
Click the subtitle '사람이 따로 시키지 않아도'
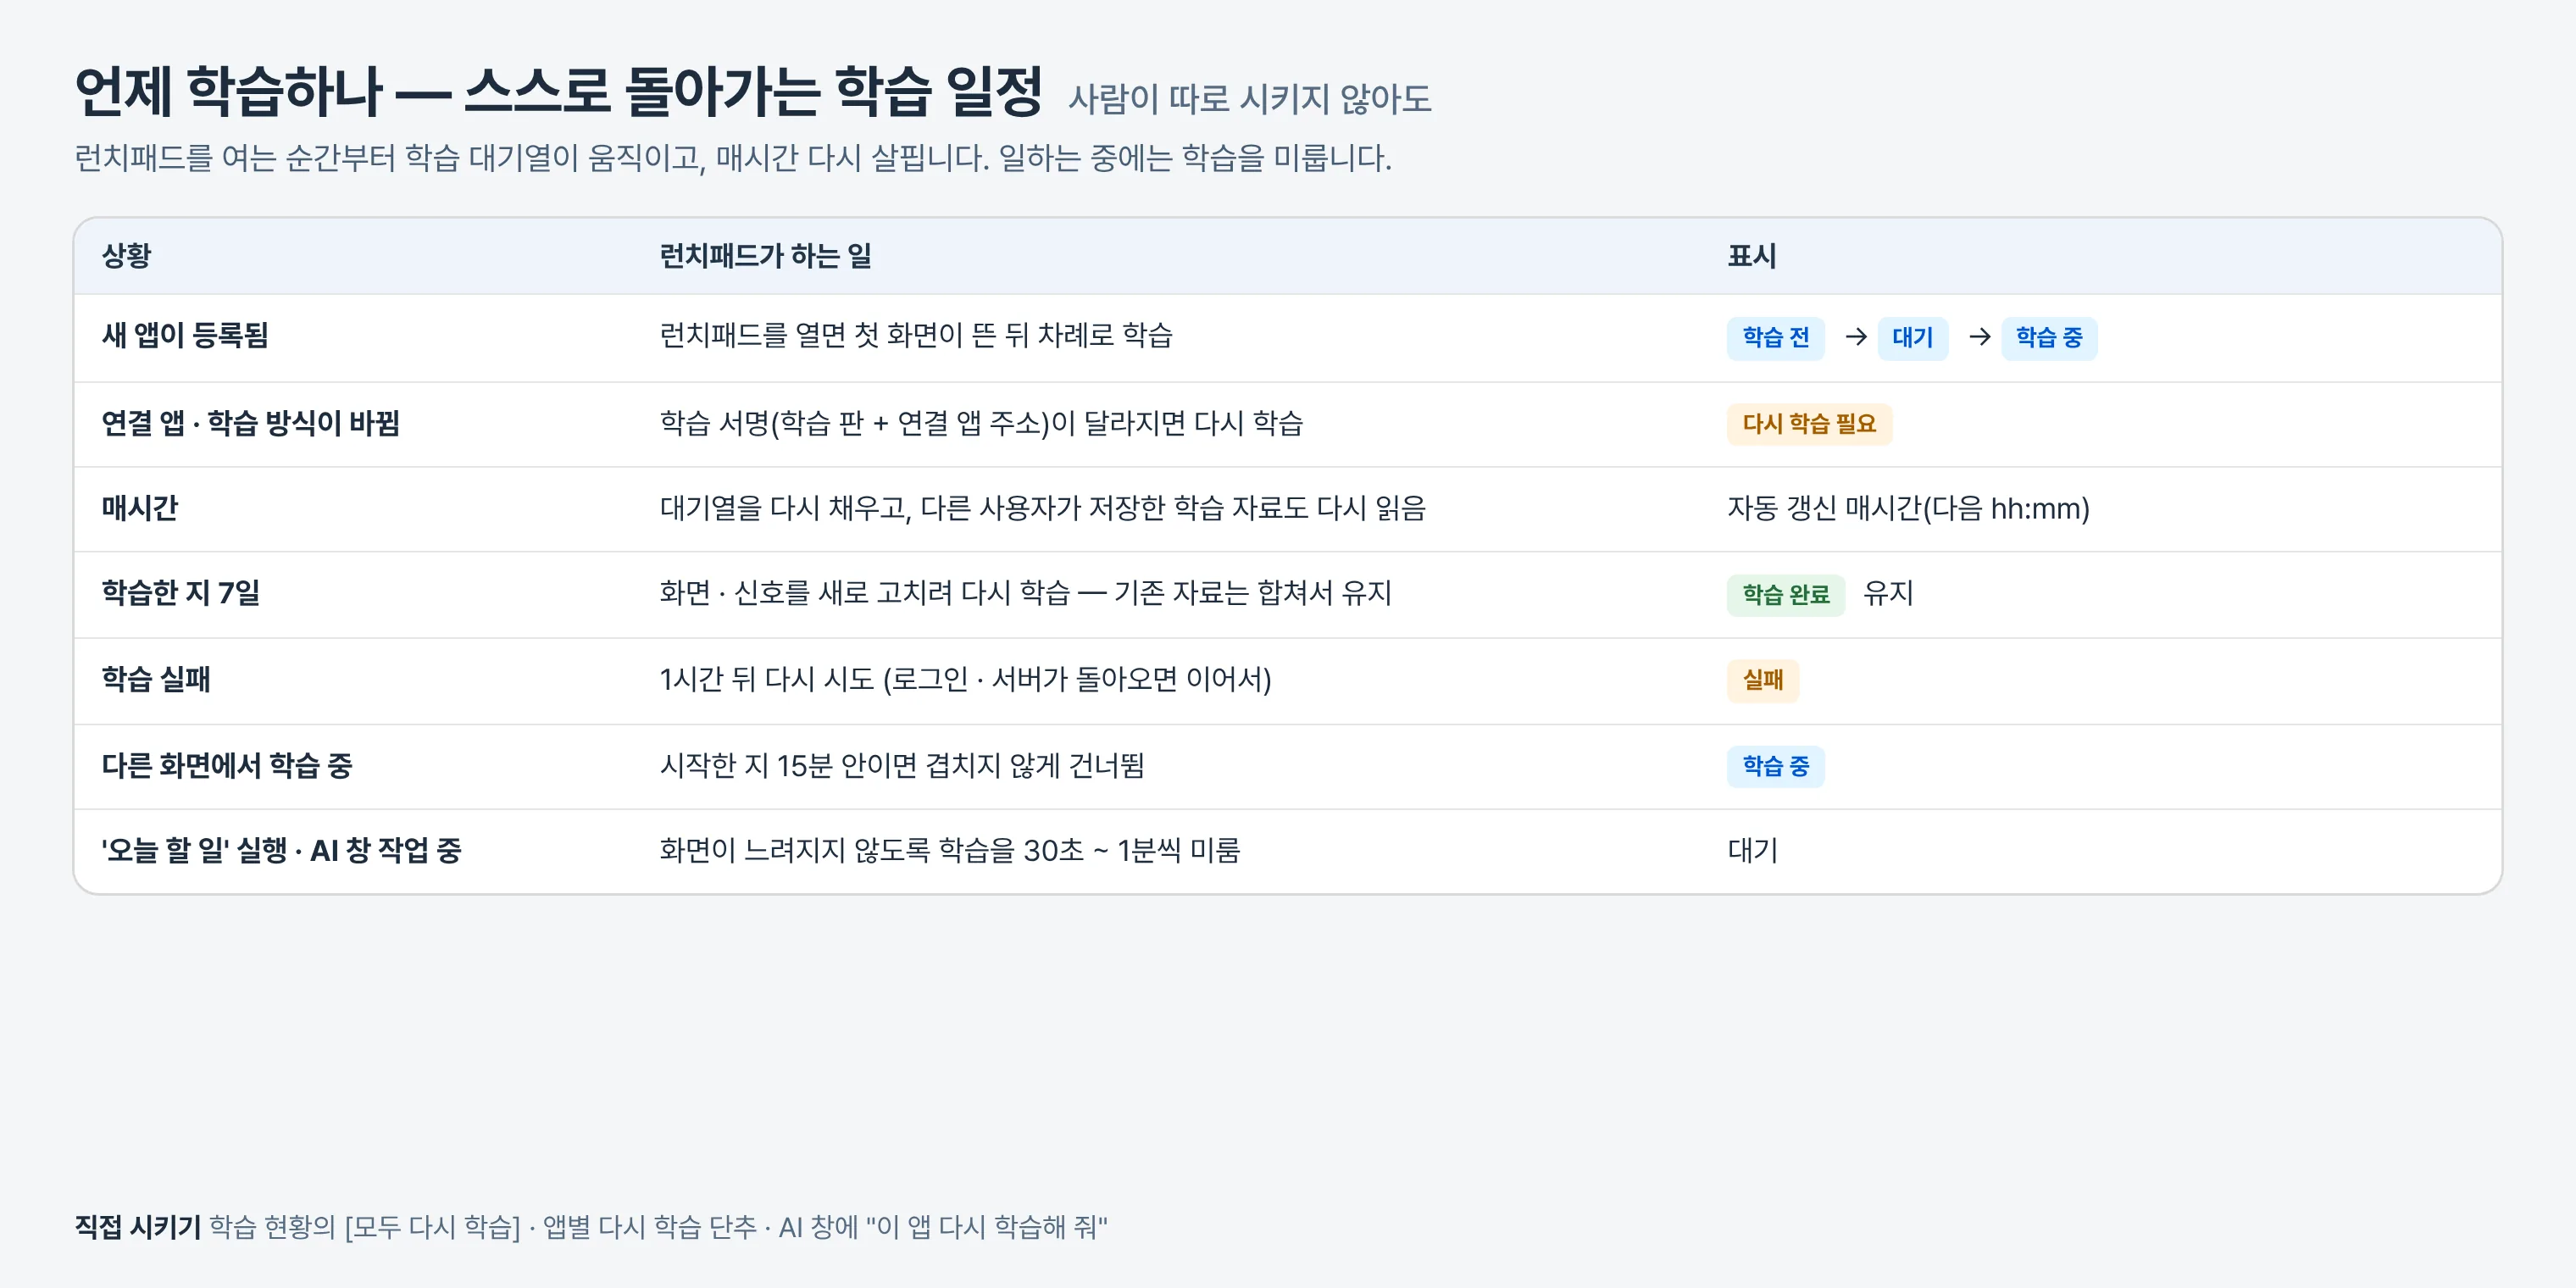[x=1250, y=99]
